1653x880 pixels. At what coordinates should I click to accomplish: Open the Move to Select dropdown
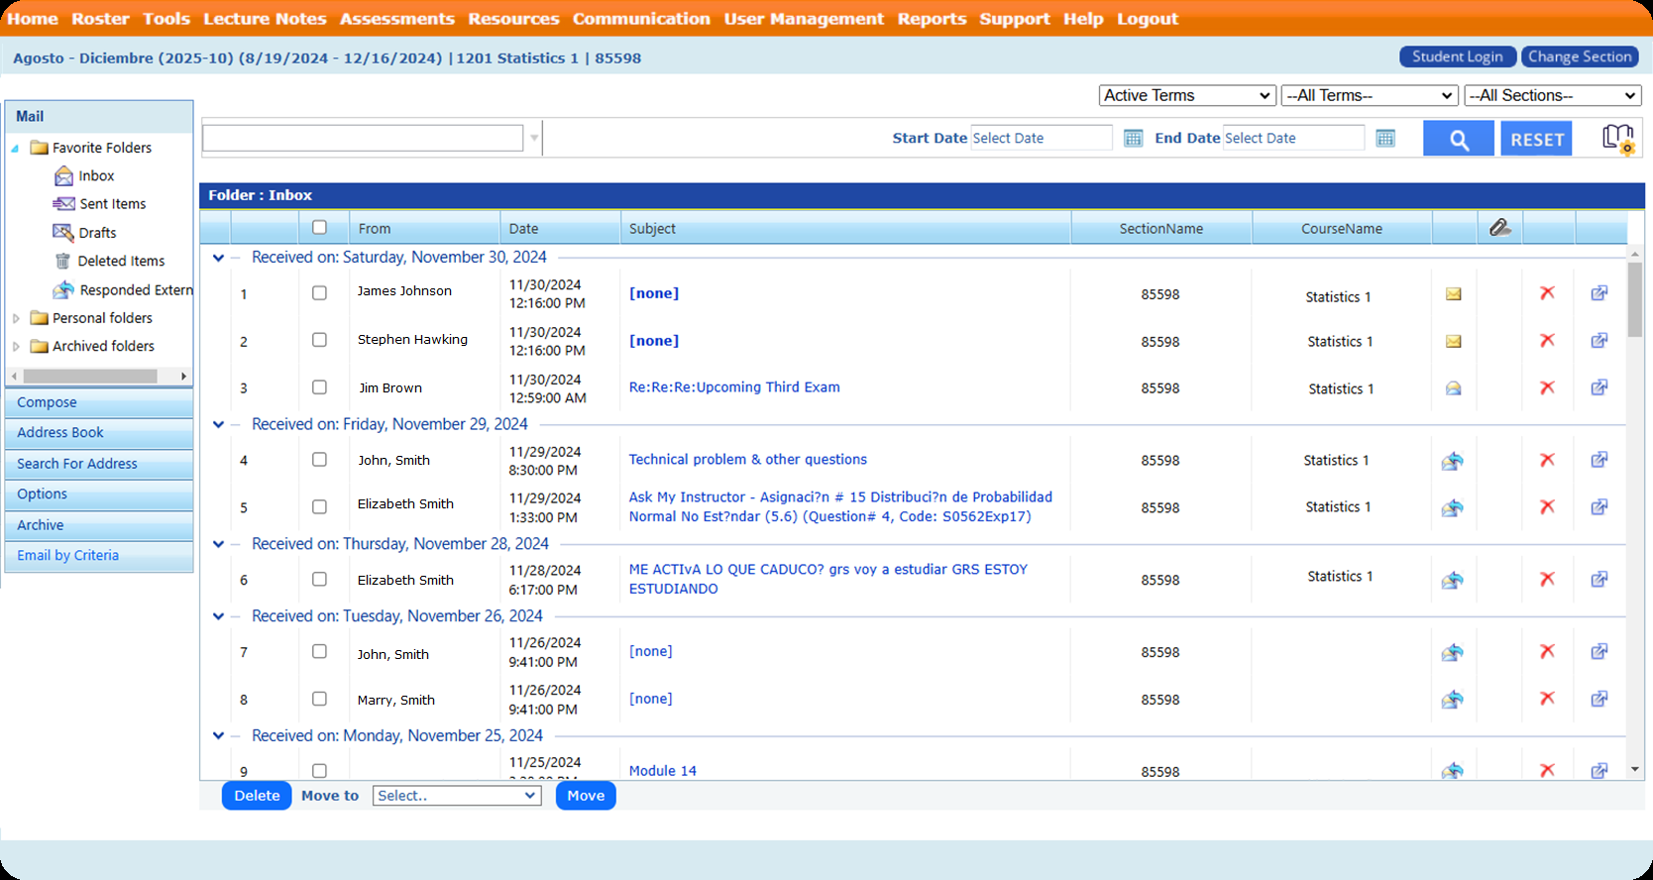point(456,796)
